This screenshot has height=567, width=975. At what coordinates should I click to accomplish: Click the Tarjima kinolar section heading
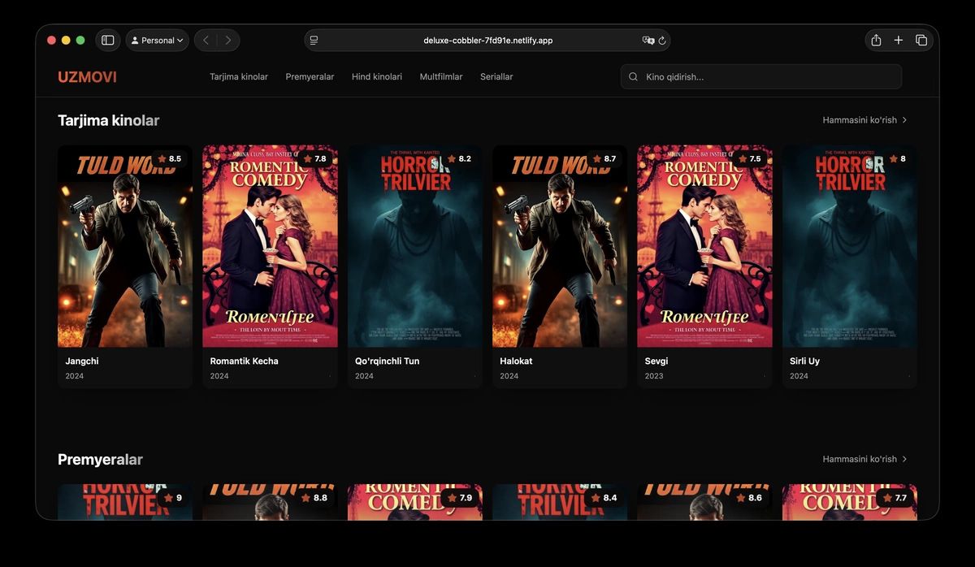click(x=108, y=120)
